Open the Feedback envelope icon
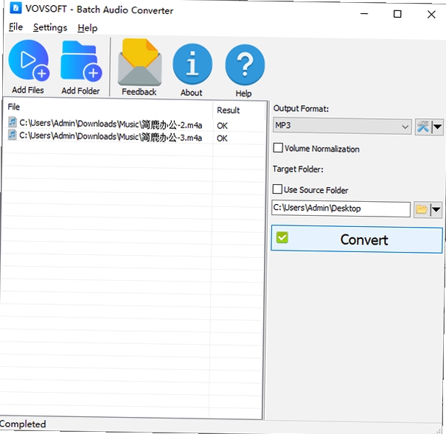The width and height of the screenshot is (446, 434). [x=139, y=62]
